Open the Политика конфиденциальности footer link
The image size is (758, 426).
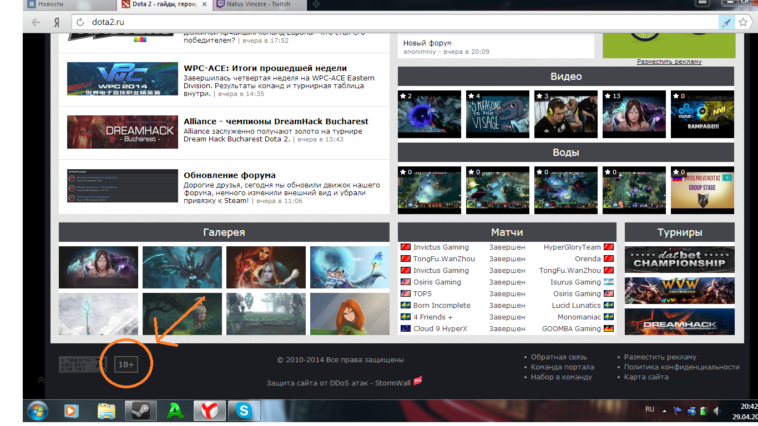pyautogui.click(x=681, y=367)
